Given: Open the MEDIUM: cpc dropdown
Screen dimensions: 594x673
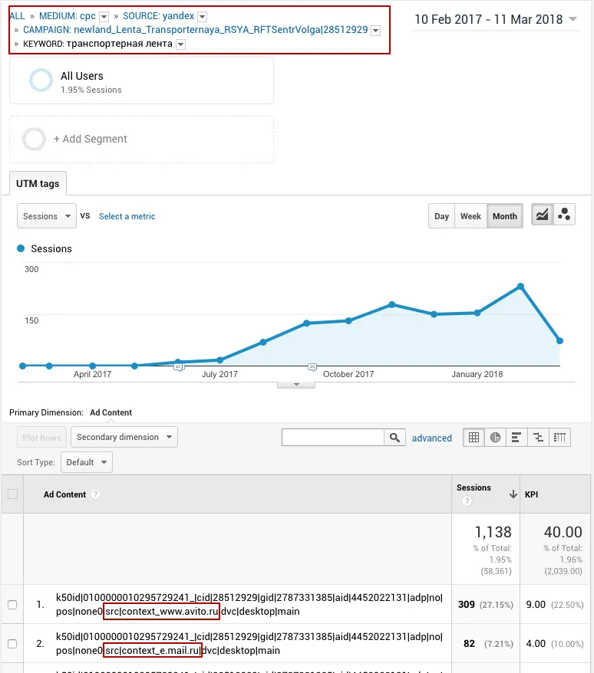Looking at the screenshot, I should tap(104, 17).
